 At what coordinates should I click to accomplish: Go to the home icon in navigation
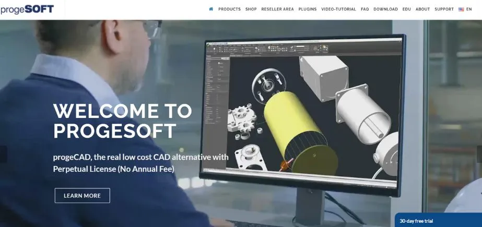click(211, 9)
